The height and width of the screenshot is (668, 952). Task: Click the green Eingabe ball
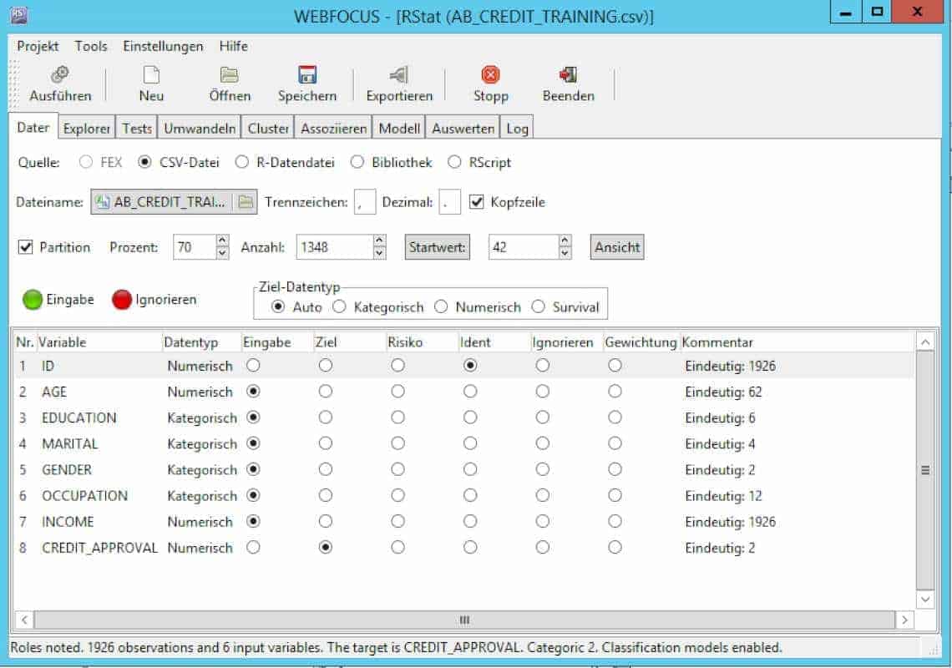click(33, 300)
